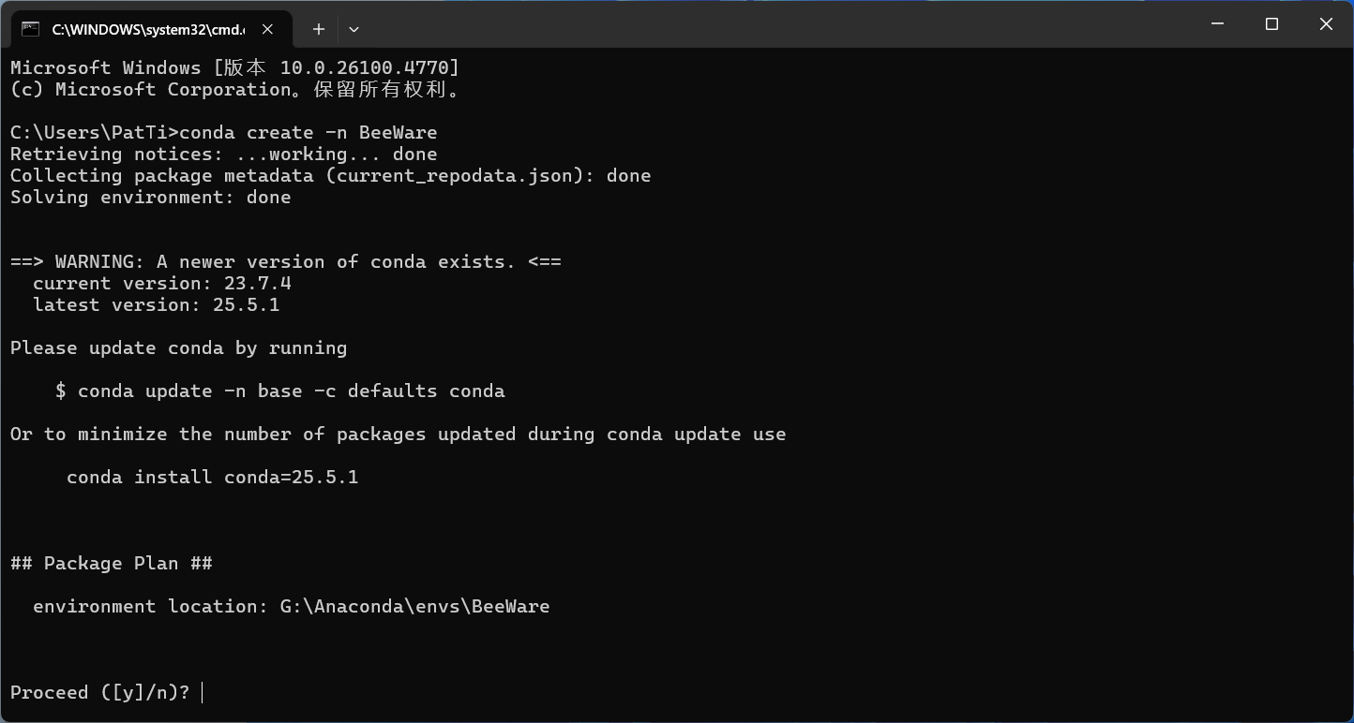This screenshot has height=723, width=1354.
Task: Click the ## Package Plan ## heading
Action: (112, 564)
